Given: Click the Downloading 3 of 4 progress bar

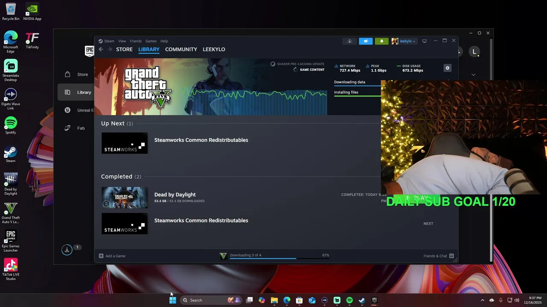Looking at the screenshot, I should [279, 258].
